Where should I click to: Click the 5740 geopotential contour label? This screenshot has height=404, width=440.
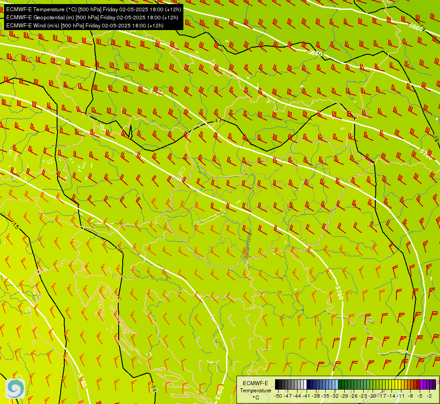click(339, 293)
